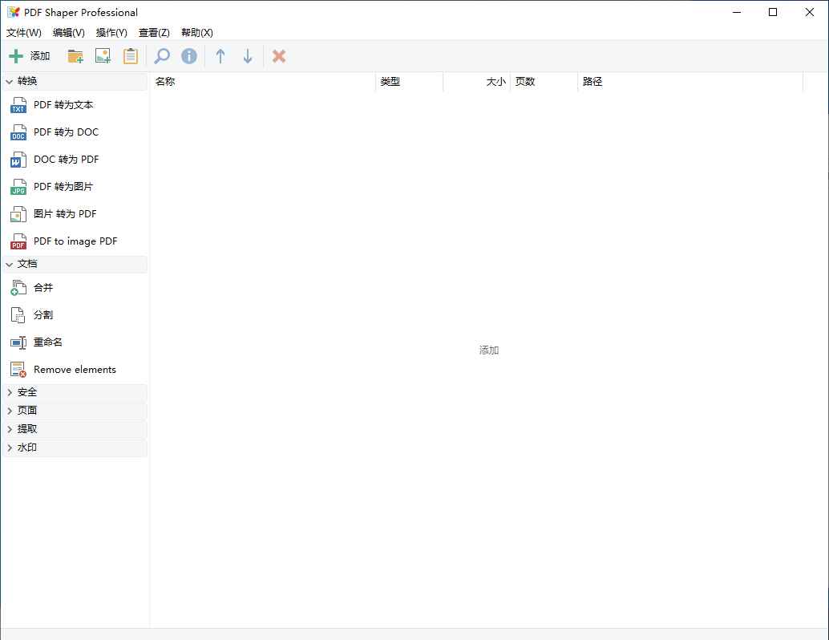Click the add image toolbar icon

[103, 56]
